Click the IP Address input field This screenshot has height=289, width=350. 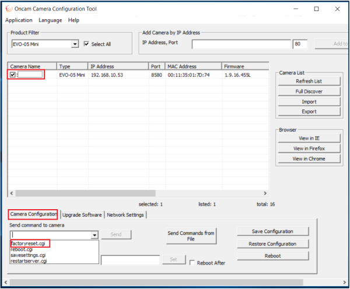point(242,44)
